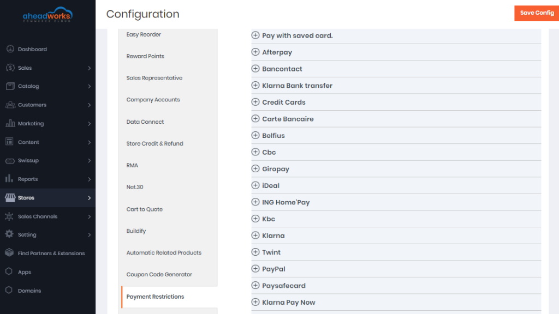Click the Save Config button

[x=537, y=13]
